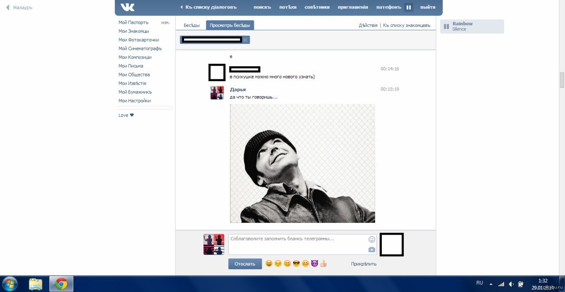The image size is (565, 292).
Task: Open Chrome from the Windows taskbar
Action: pos(61,284)
